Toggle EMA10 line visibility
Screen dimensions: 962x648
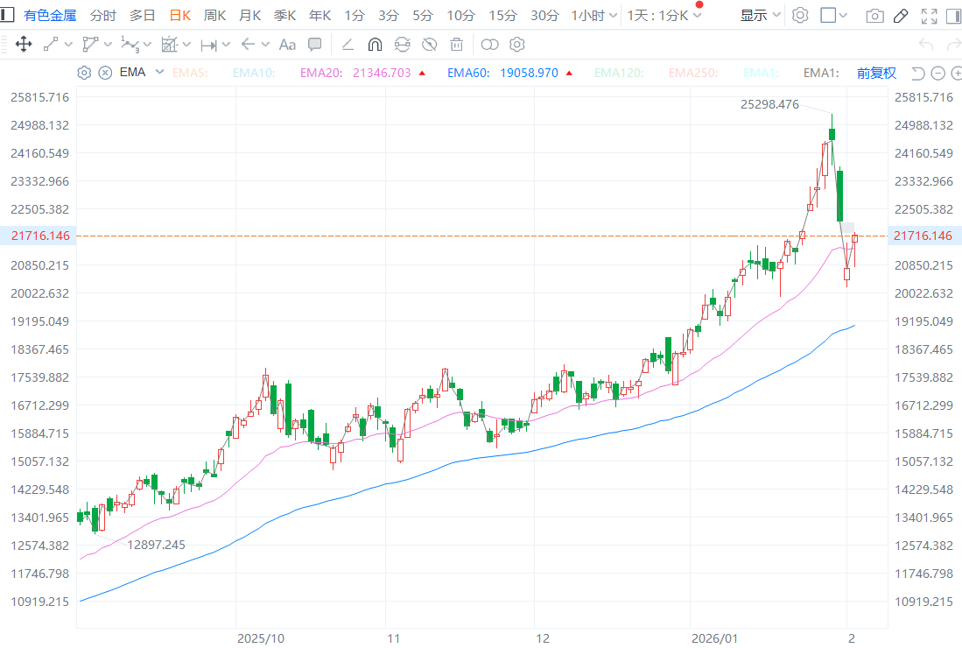pyautogui.click(x=254, y=73)
